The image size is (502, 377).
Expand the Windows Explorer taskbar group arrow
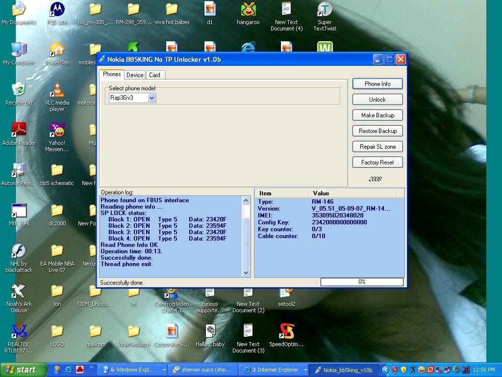click(164, 370)
